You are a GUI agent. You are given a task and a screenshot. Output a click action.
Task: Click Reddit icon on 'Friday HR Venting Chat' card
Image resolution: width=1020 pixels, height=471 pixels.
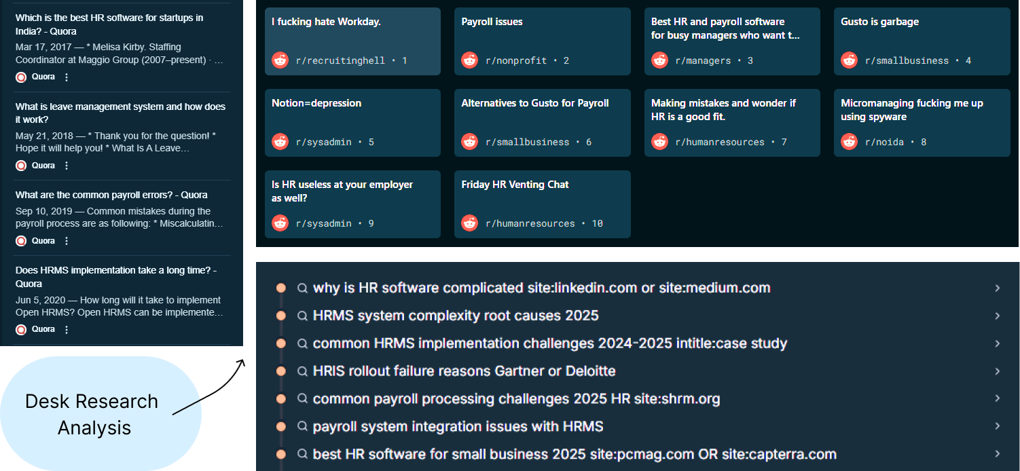[469, 223]
